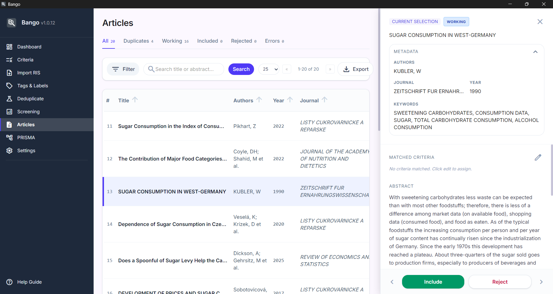
Task: Sort by Title arrow icon
Action: coord(135,100)
